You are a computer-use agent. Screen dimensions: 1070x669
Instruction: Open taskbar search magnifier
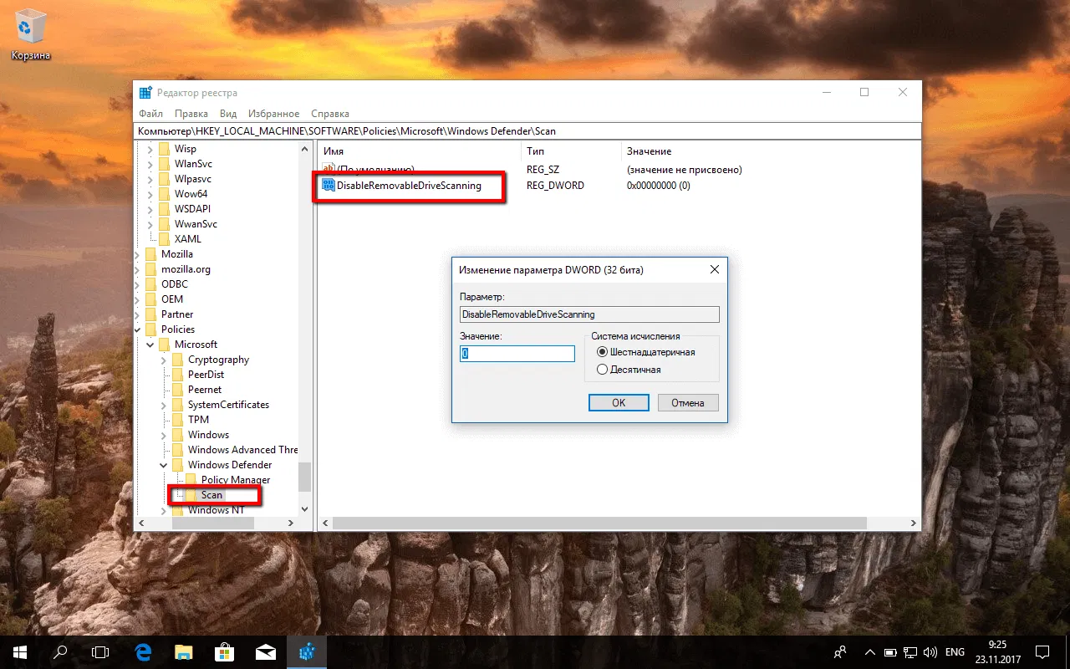tap(60, 652)
